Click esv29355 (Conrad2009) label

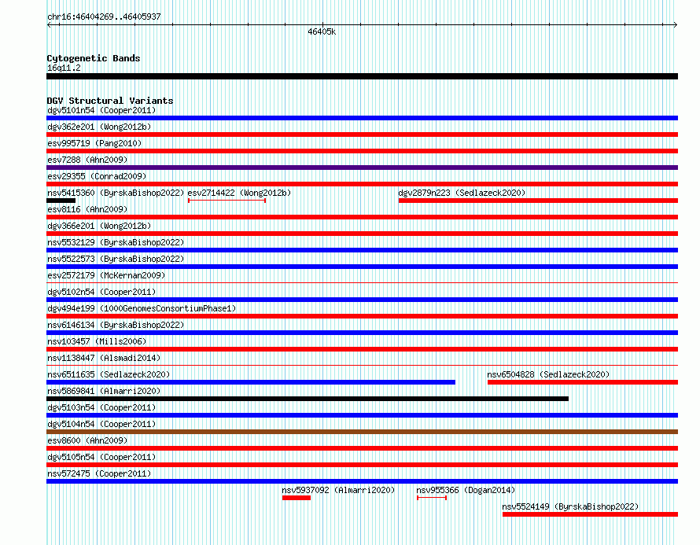[97, 176]
